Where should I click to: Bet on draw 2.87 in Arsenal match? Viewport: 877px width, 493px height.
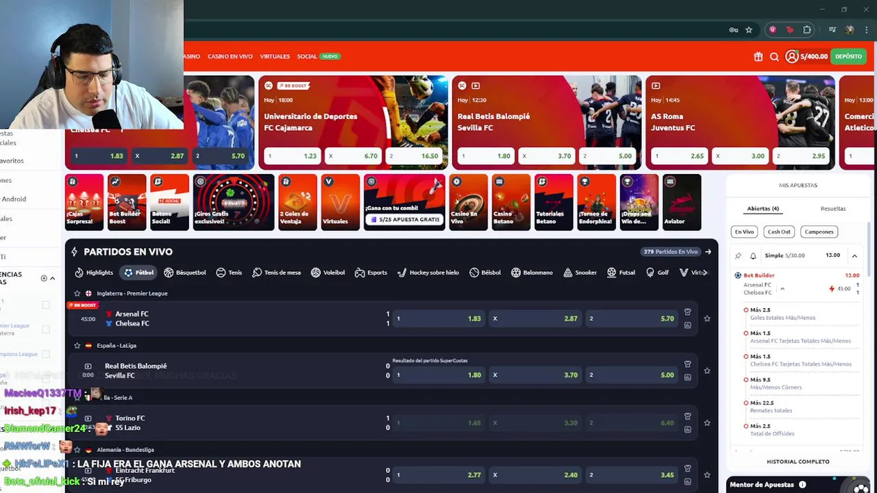[x=535, y=318]
